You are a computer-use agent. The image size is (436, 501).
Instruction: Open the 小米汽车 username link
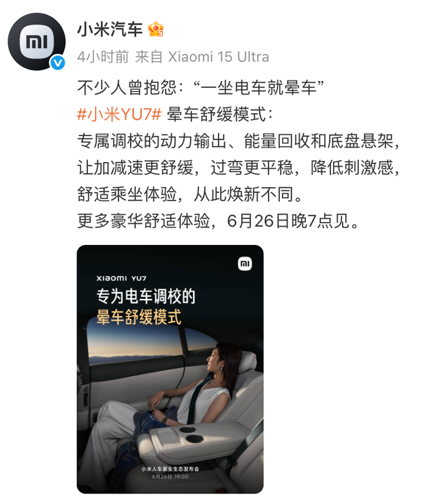pyautogui.click(x=110, y=29)
